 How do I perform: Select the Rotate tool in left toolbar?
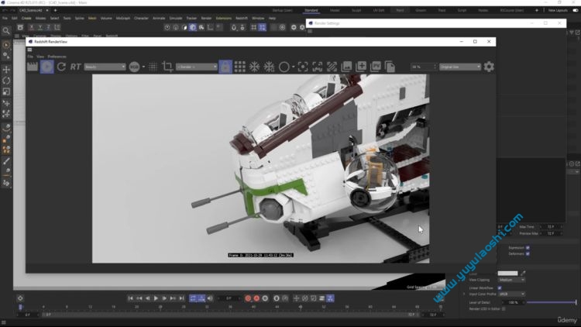[6, 81]
